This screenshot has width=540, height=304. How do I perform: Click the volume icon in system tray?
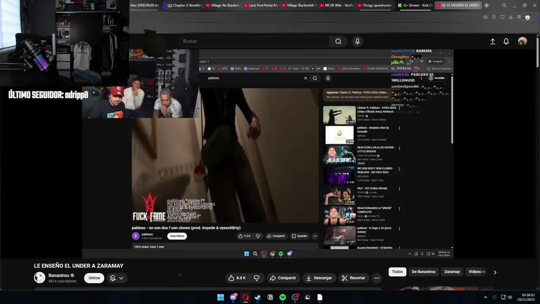click(x=510, y=297)
